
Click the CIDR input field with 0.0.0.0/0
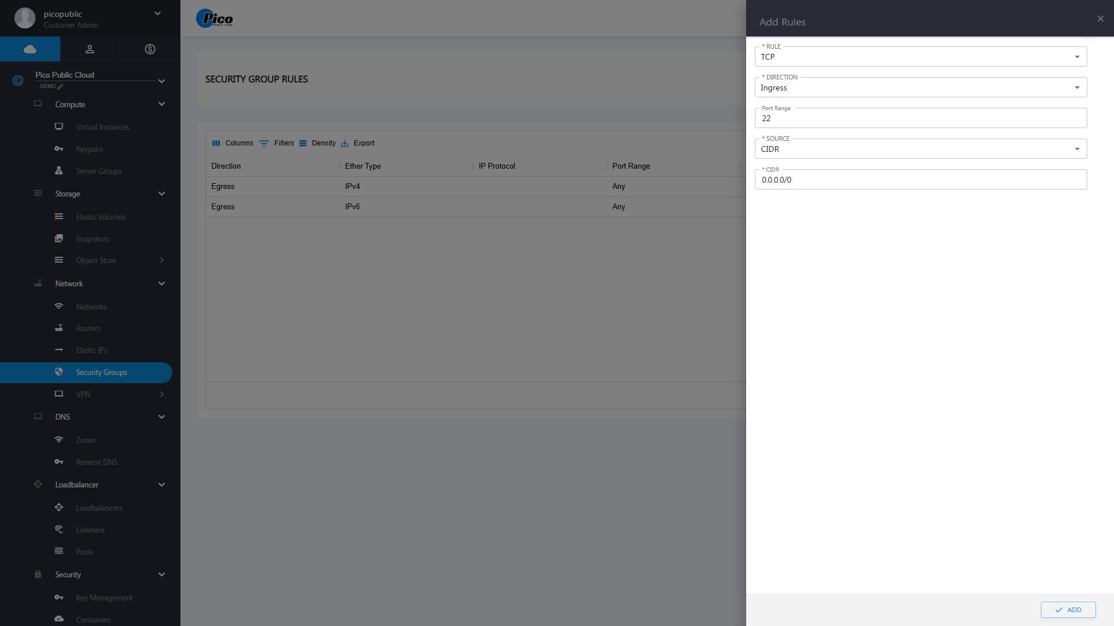[x=920, y=180]
